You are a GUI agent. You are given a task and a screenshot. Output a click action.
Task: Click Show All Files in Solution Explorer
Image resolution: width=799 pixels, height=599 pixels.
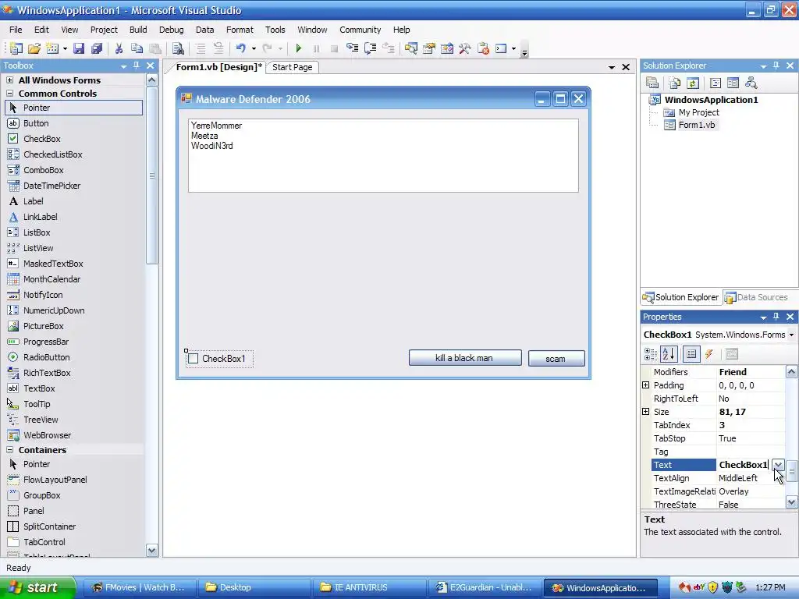click(675, 83)
